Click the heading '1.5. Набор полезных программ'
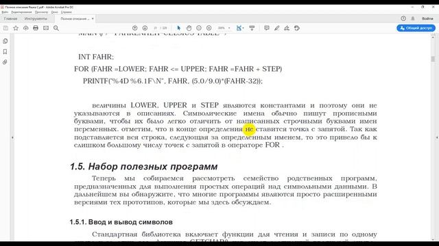The width and height of the screenshot is (439, 246). coord(143,167)
